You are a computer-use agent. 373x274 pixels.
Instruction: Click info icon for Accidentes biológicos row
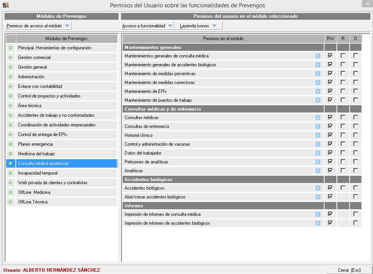318,188
